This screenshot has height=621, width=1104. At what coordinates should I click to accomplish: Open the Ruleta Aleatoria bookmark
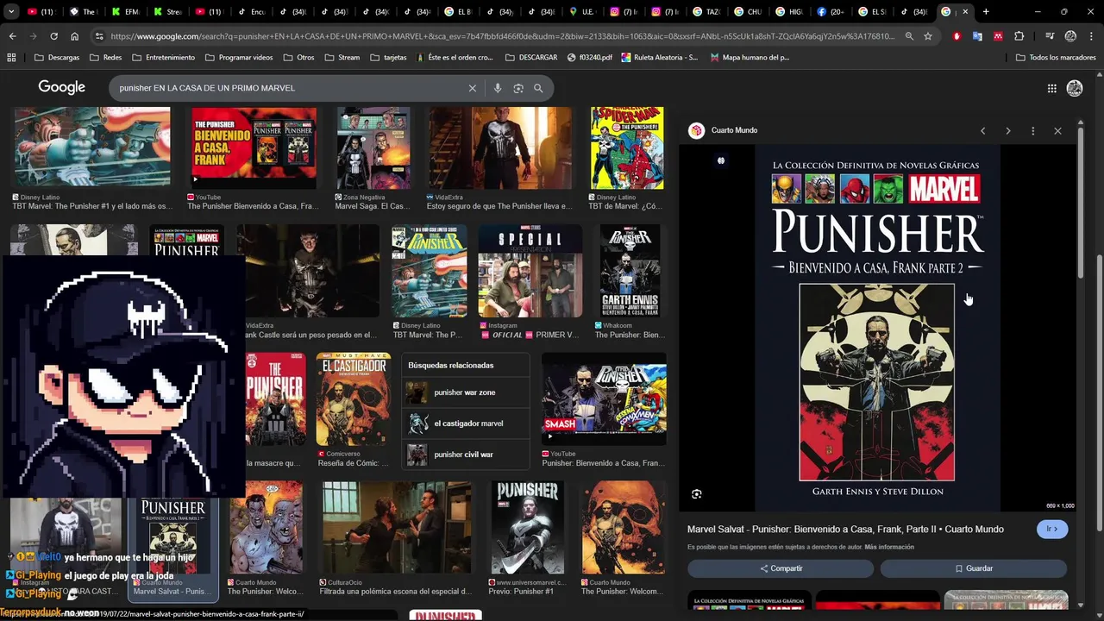pyautogui.click(x=660, y=58)
